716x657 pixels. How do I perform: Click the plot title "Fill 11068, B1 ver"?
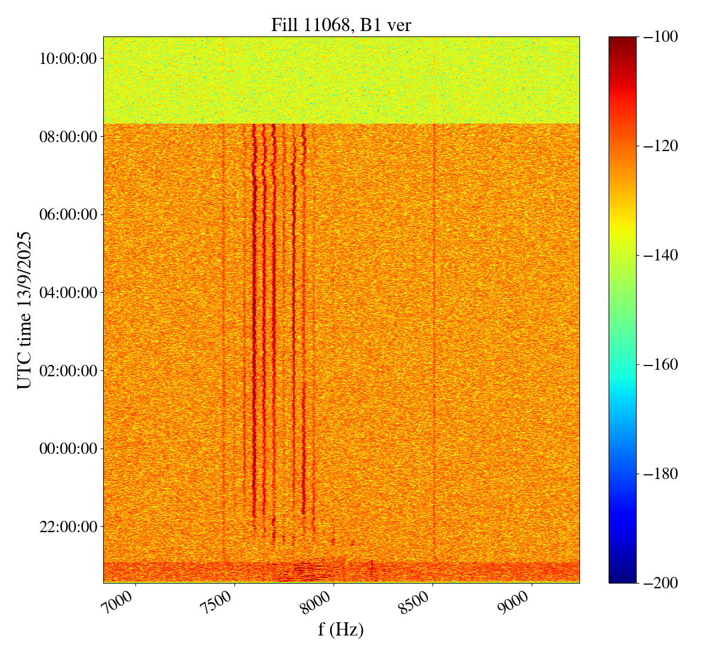[x=341, y=24]
